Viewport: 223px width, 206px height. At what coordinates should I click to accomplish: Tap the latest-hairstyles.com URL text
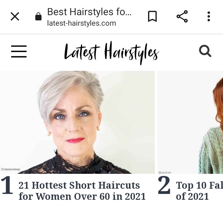[x=81, y=23]
